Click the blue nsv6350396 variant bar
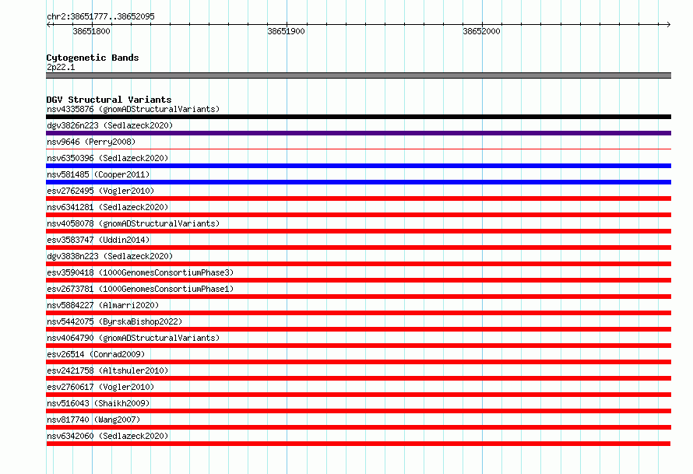This screenshot has width=693, height=474. point(358,166)
